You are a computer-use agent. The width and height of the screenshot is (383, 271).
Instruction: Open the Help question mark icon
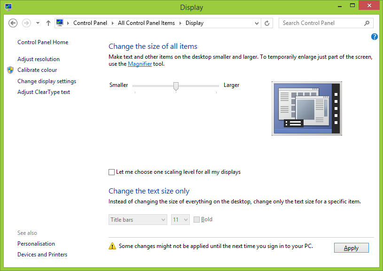375,37
